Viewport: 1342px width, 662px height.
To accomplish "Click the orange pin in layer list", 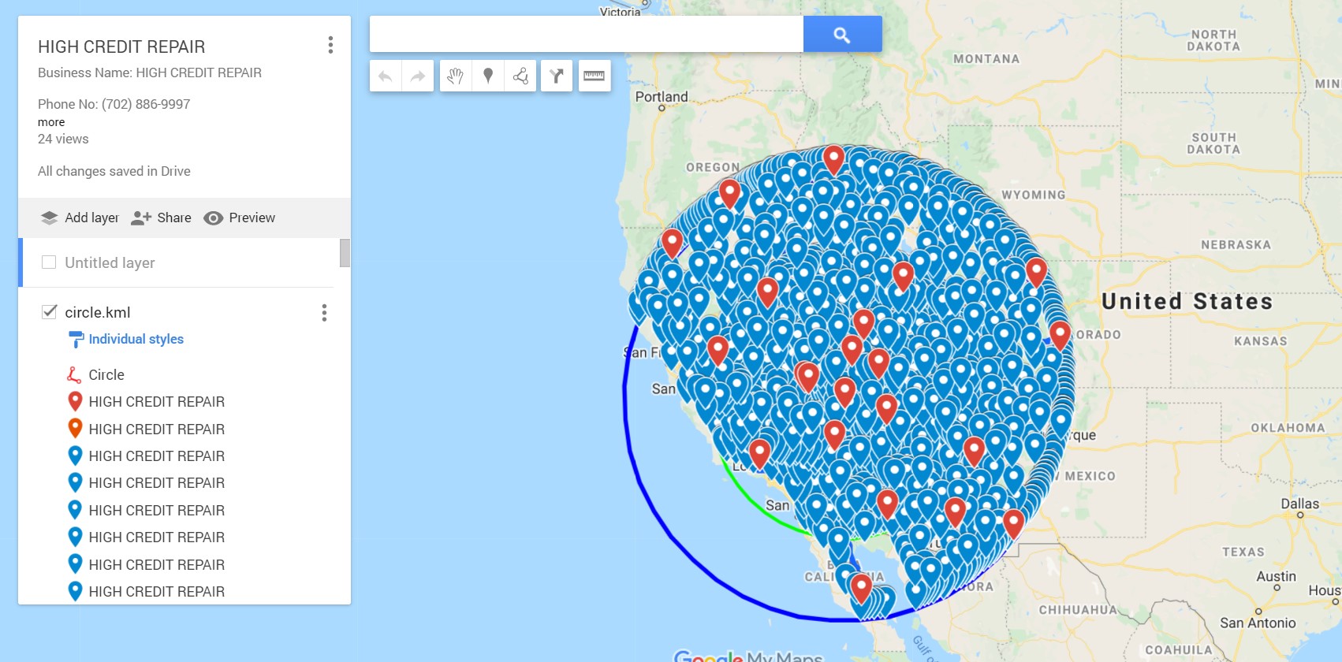I will (75, 429).
